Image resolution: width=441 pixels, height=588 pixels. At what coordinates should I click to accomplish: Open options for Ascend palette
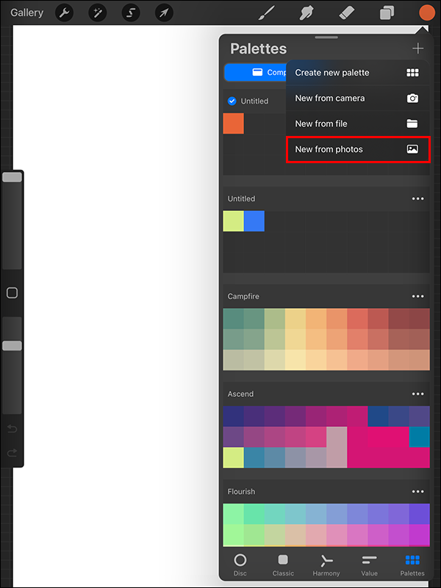[x=417, y=394]
